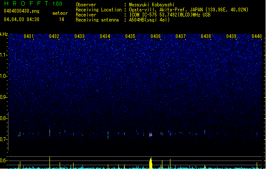Click the Receiver label

86,15
